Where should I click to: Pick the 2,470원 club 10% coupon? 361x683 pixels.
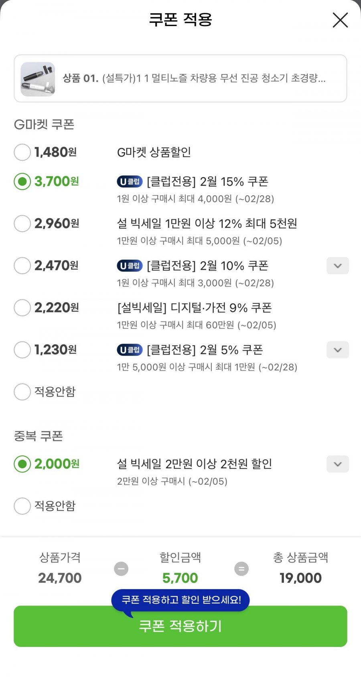click(22, 266)
